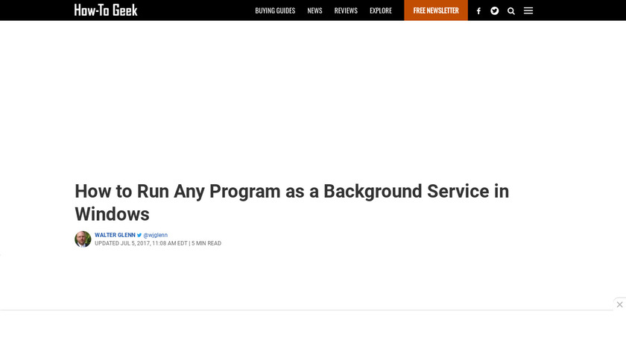Screen dimensions: 626x352
Task: Click the 5 MIN READ text
Action: [x=206, y=243]
